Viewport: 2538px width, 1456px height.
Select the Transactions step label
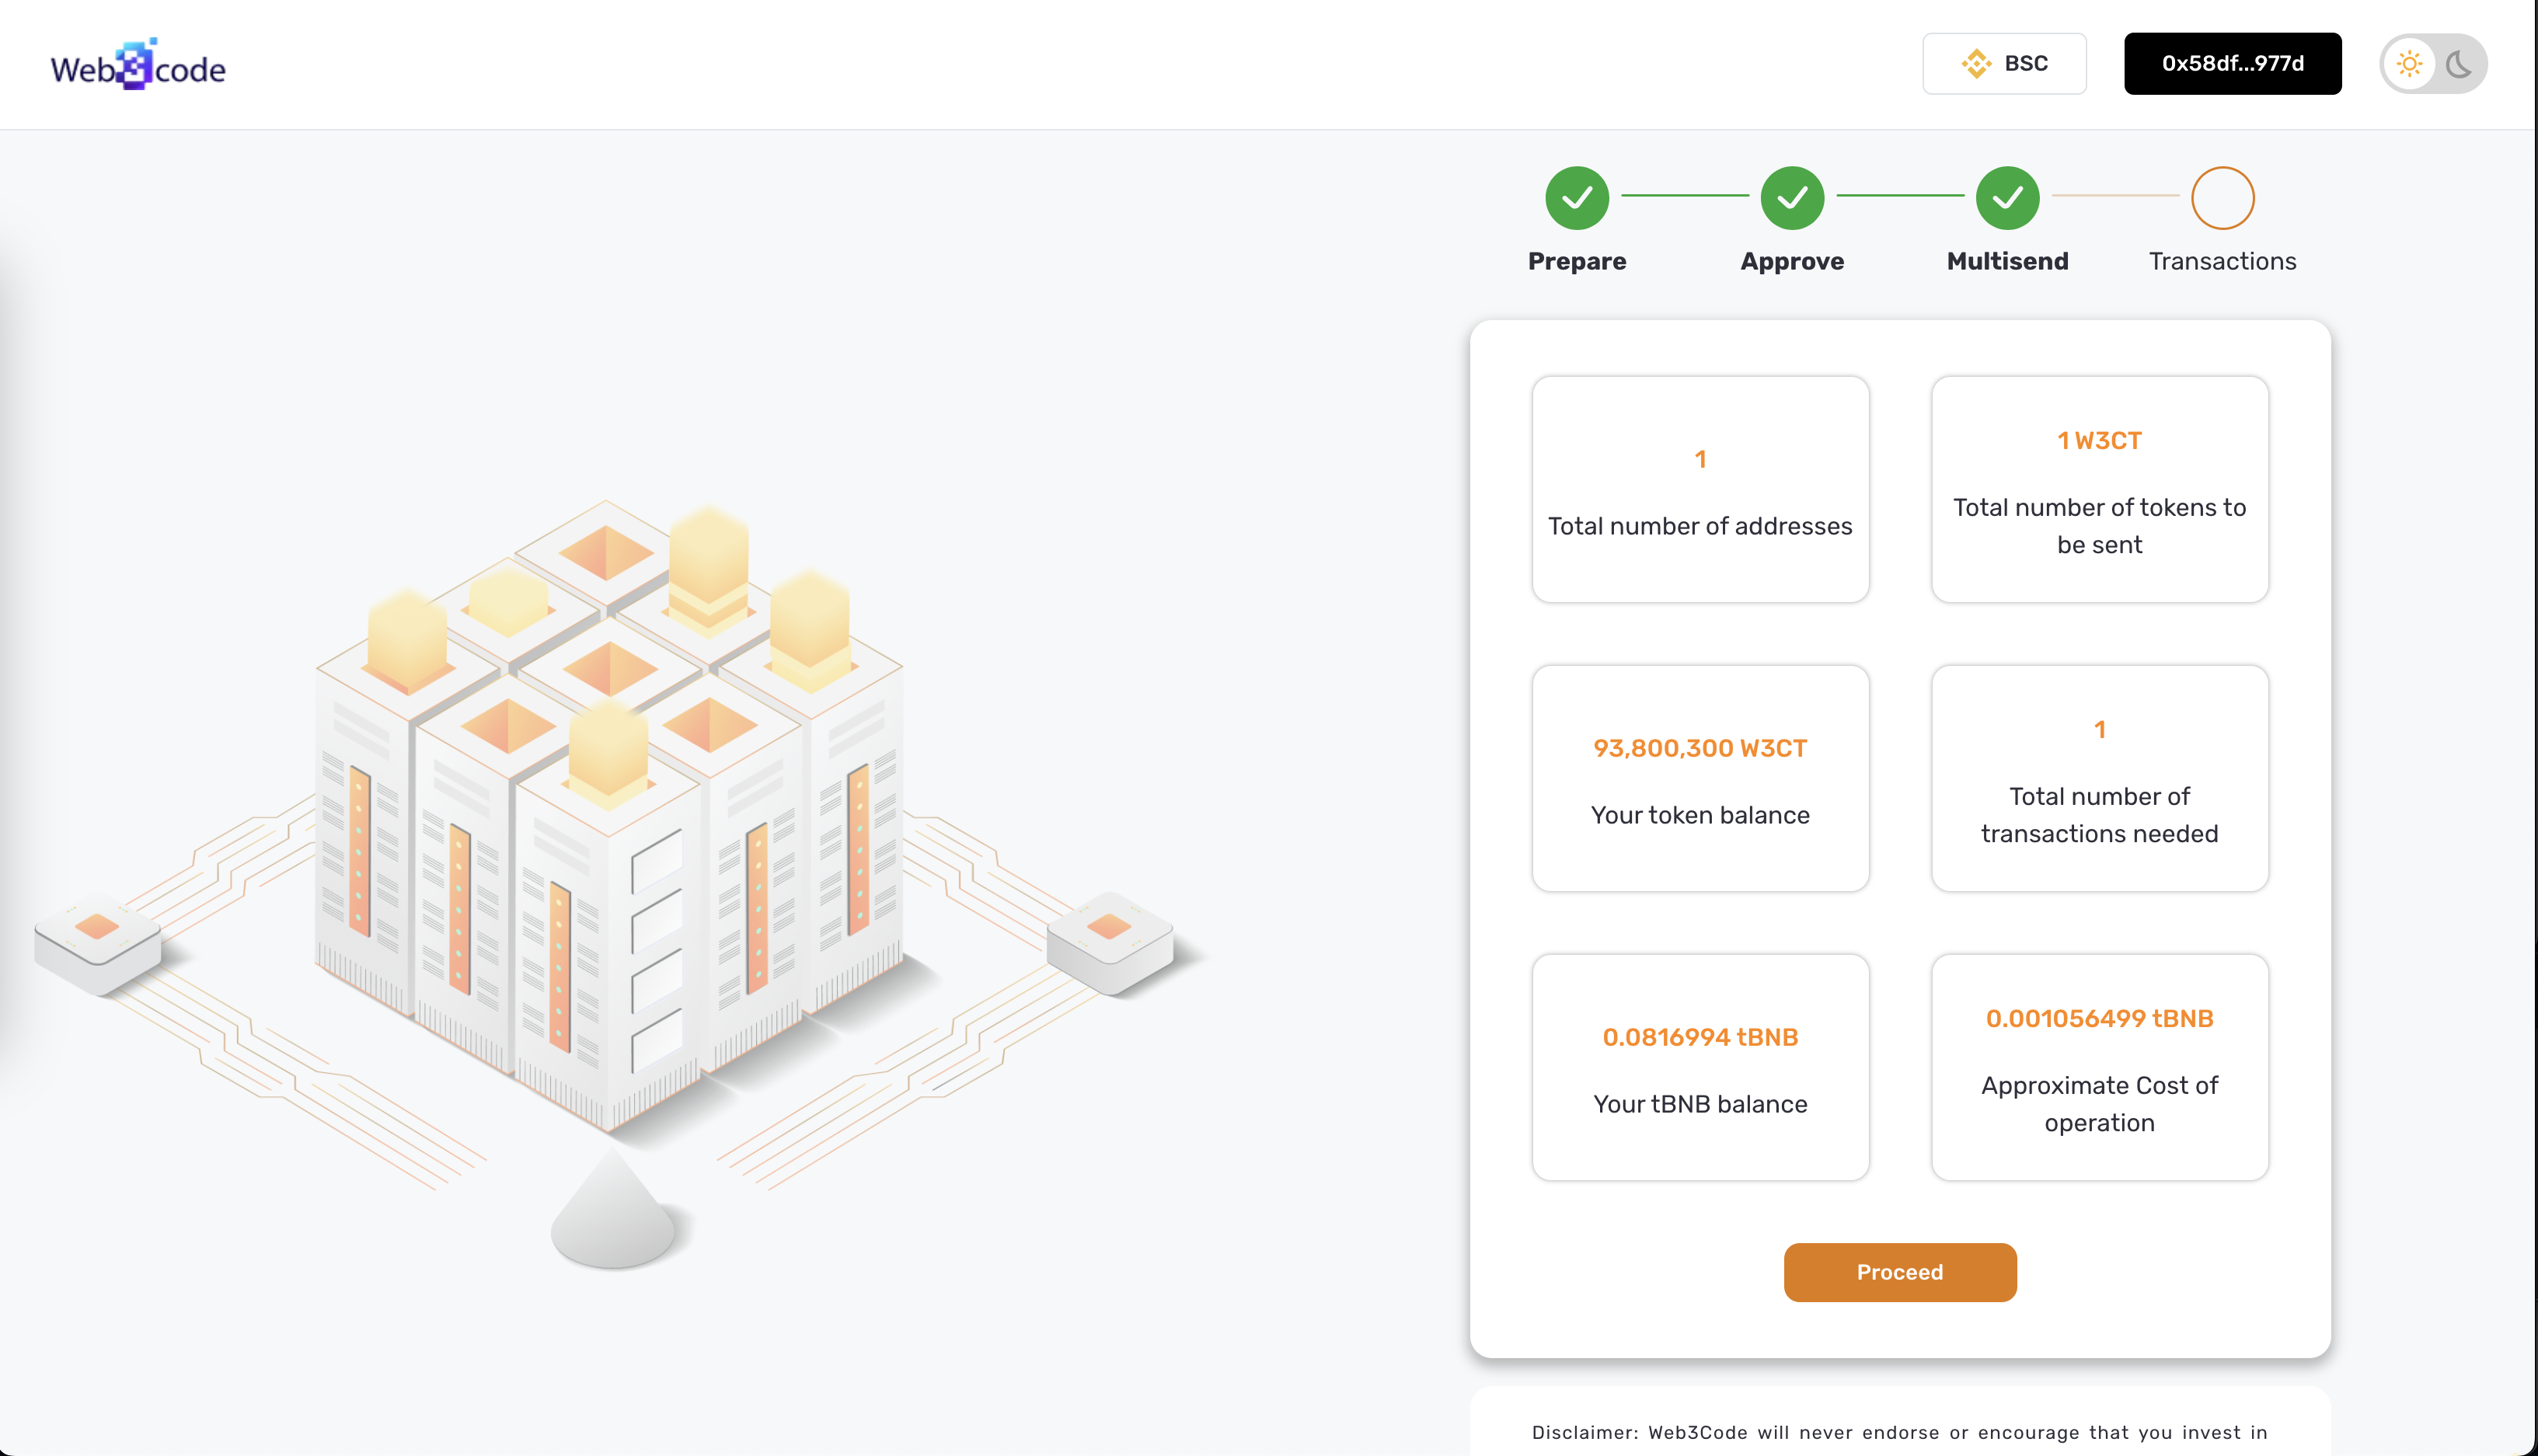pyautogui.click(x=2222, y=261)
